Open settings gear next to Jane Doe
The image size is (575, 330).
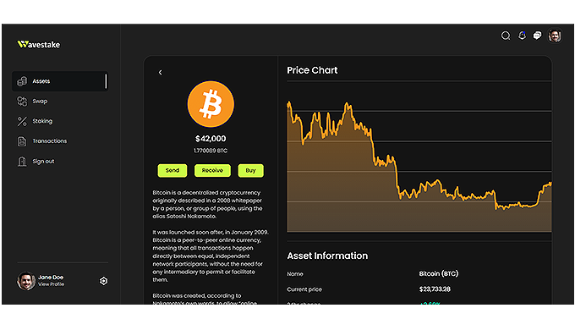tap(104, 281)
